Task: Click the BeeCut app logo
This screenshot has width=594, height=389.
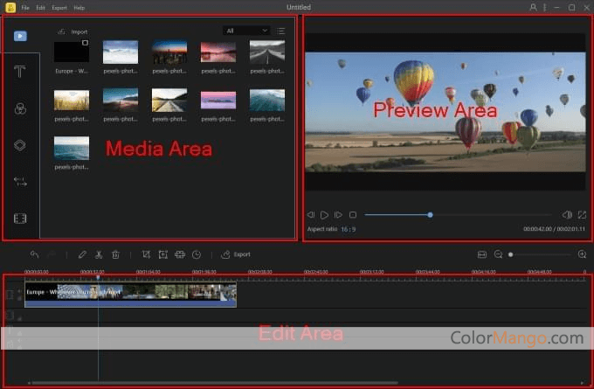Action: 10,7
